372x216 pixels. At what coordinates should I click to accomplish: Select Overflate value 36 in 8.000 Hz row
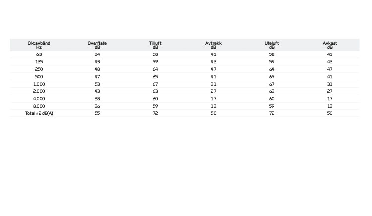click(97, 106)
